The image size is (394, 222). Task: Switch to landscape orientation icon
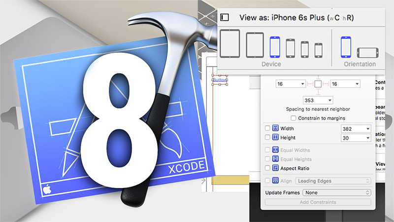pos(367,53)
